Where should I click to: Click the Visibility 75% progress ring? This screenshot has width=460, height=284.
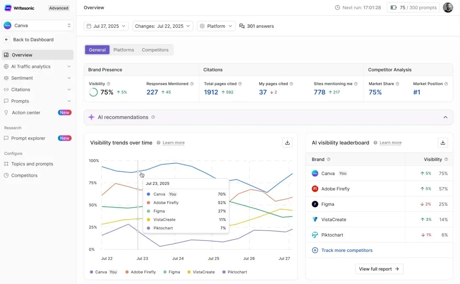(x=93, y=92)
